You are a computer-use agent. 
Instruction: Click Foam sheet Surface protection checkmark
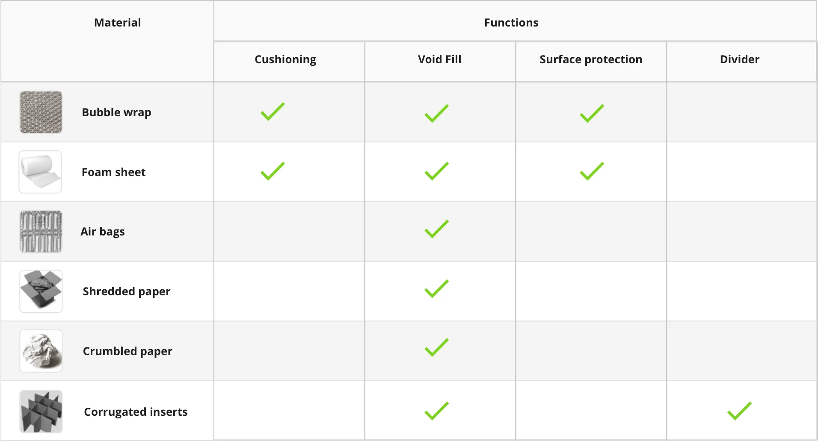coord(592,171)
